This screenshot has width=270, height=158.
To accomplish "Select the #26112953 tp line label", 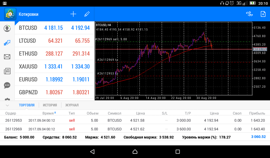I will click(x=108, y=73).
